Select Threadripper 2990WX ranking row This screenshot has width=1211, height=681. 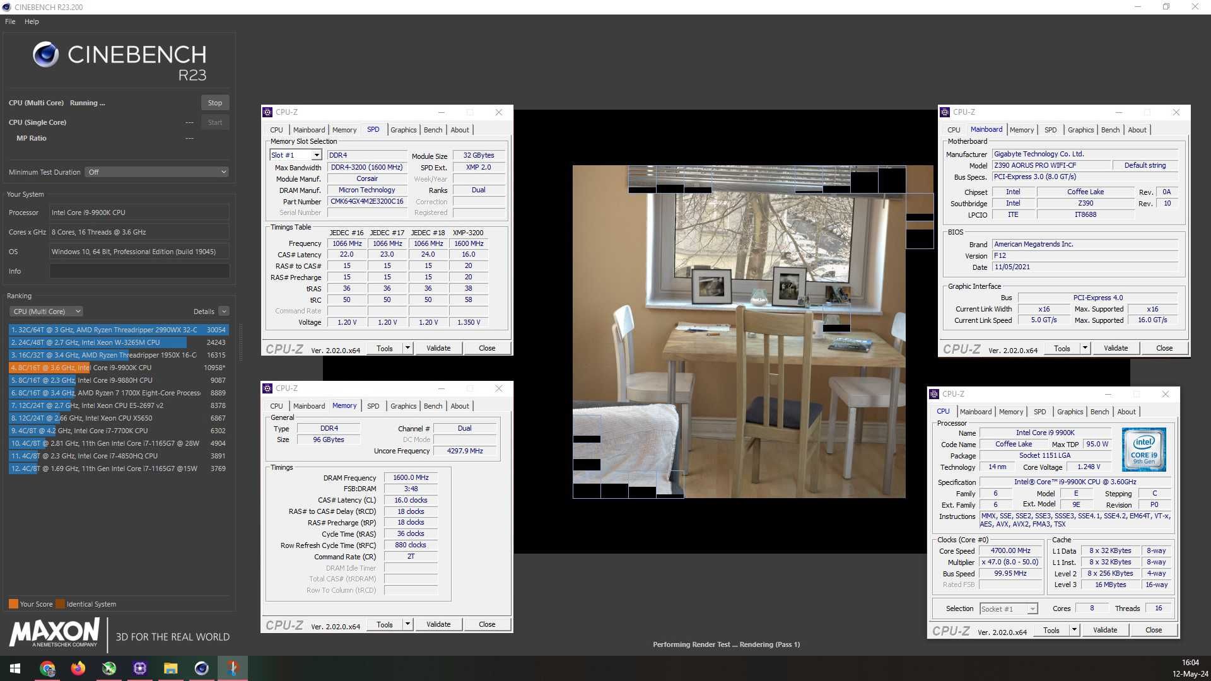[x=119, y=330]
